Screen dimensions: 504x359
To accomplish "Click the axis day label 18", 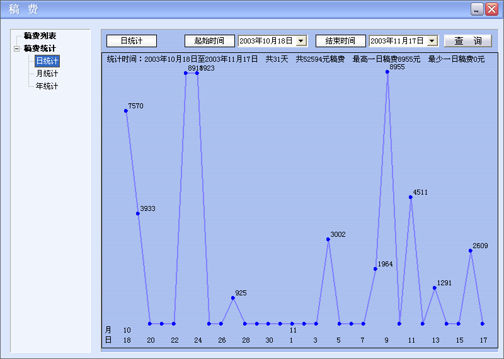I will pyautogui.click(x=127, y=340).
